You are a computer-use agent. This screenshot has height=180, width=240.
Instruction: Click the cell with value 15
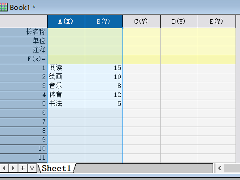point(104,68)
